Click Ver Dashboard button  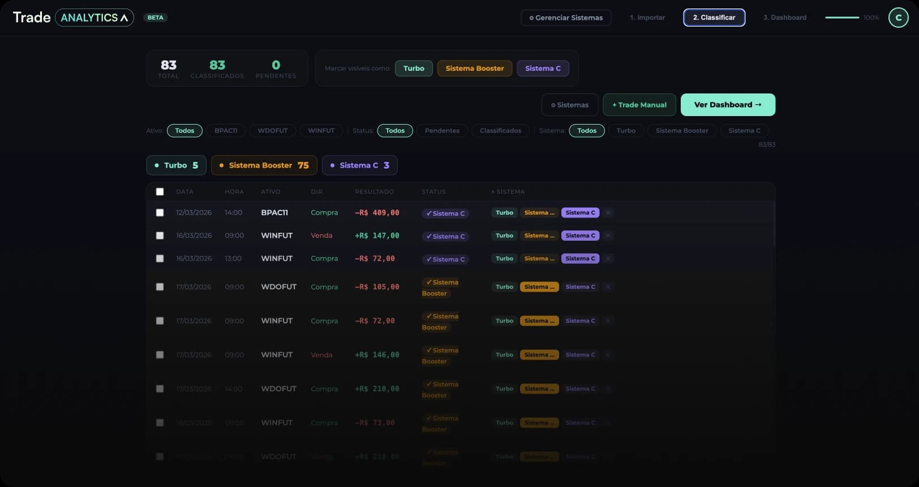[x=728, y=105]
